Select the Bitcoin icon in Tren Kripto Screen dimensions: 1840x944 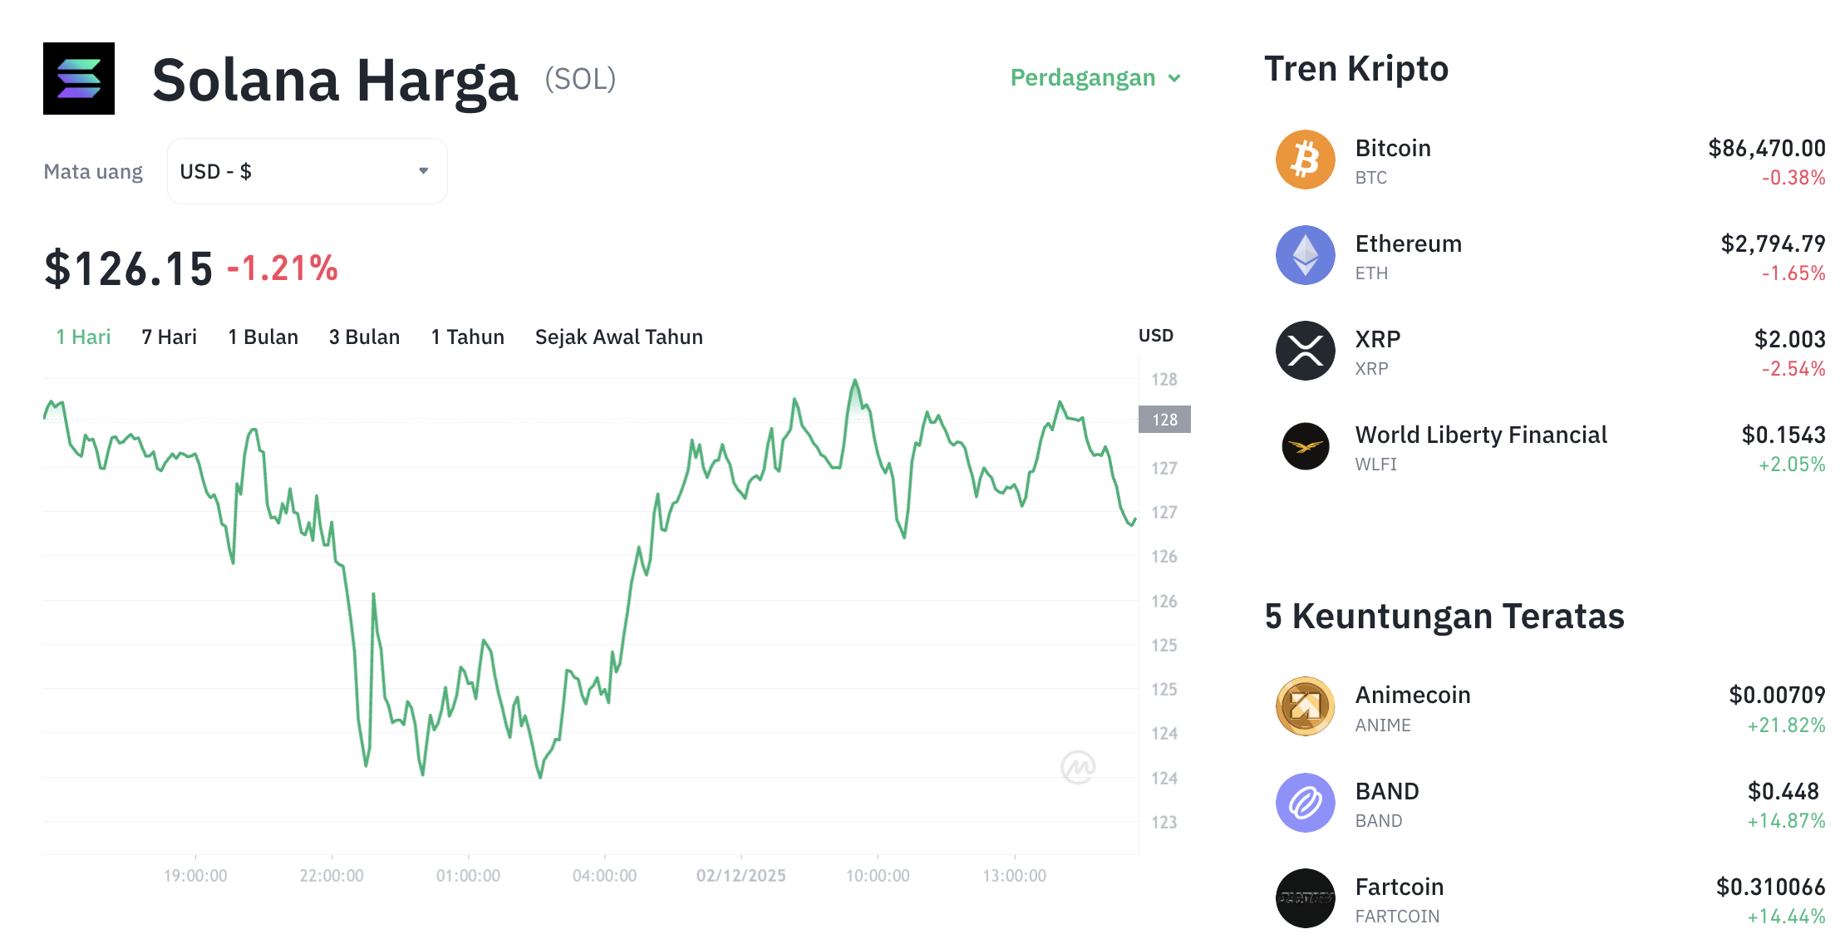[1305, 159]
